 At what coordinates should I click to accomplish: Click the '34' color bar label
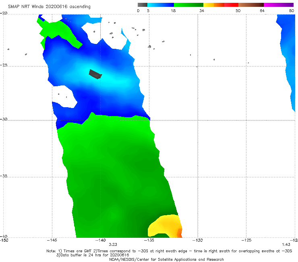(x=202, y=11)
